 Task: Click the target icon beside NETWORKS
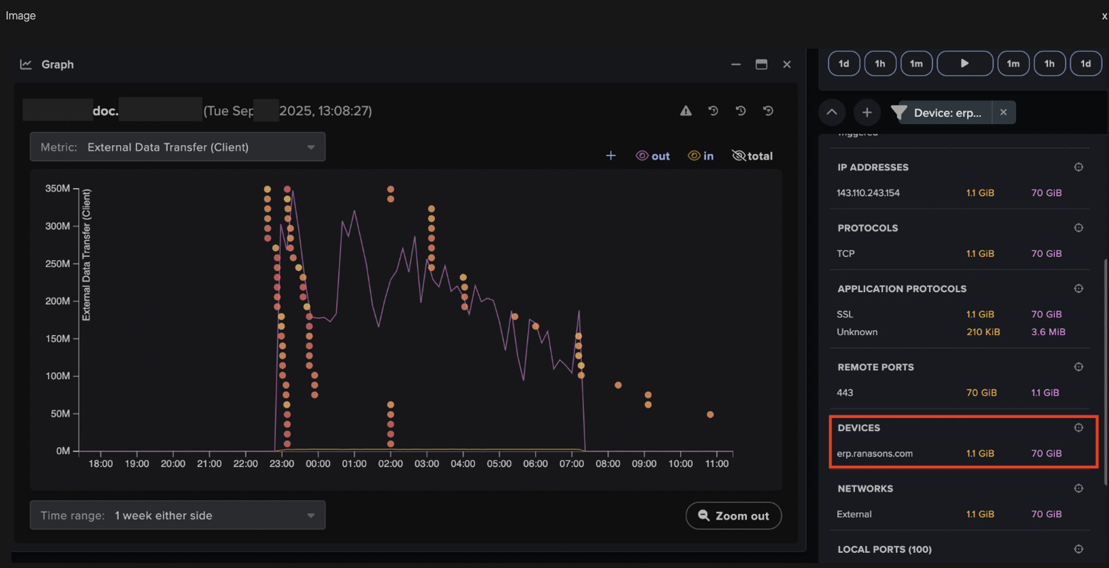pos(1078,488)
